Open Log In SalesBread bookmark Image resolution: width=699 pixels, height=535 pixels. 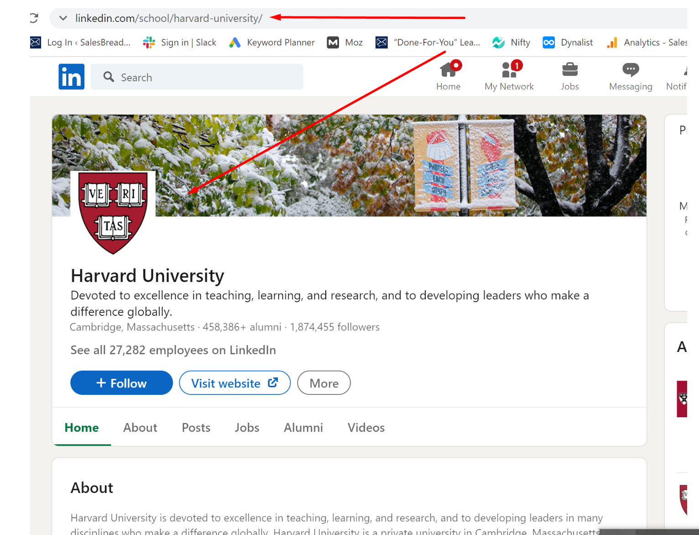pyautogui.click(x=80, y=42)
